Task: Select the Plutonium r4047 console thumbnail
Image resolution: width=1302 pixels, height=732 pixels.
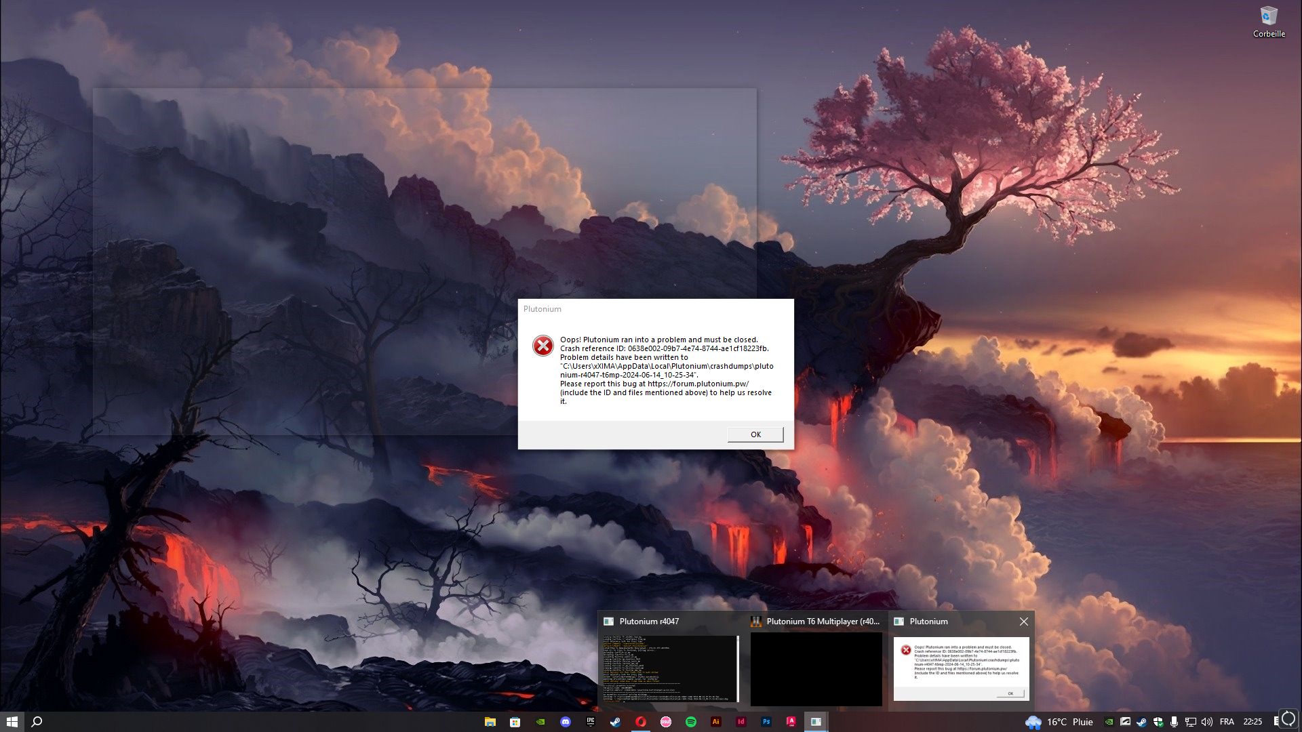Action: pyautogui.click(x=670, y=669)
